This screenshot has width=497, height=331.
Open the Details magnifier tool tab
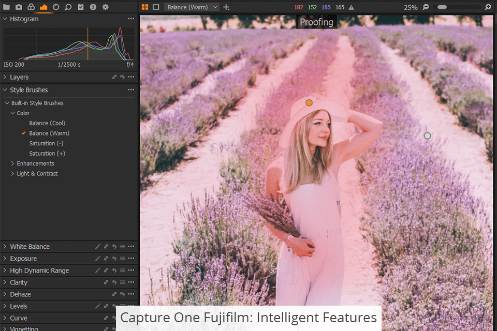(x=68, y=7)
